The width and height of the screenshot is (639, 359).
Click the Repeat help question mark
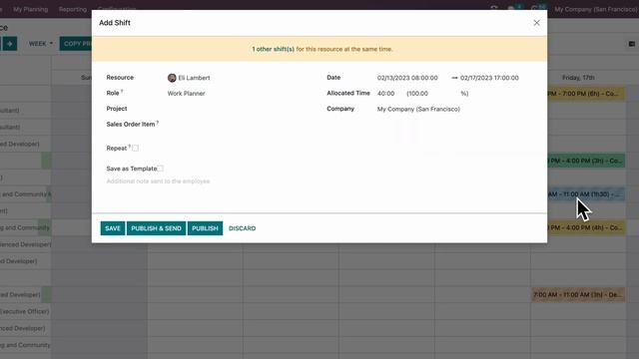pos(130,147)
